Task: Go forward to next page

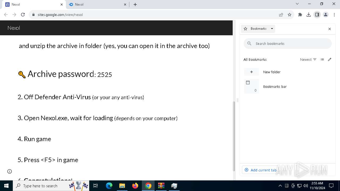Action: pyautogui.click(x=14, y=15)
